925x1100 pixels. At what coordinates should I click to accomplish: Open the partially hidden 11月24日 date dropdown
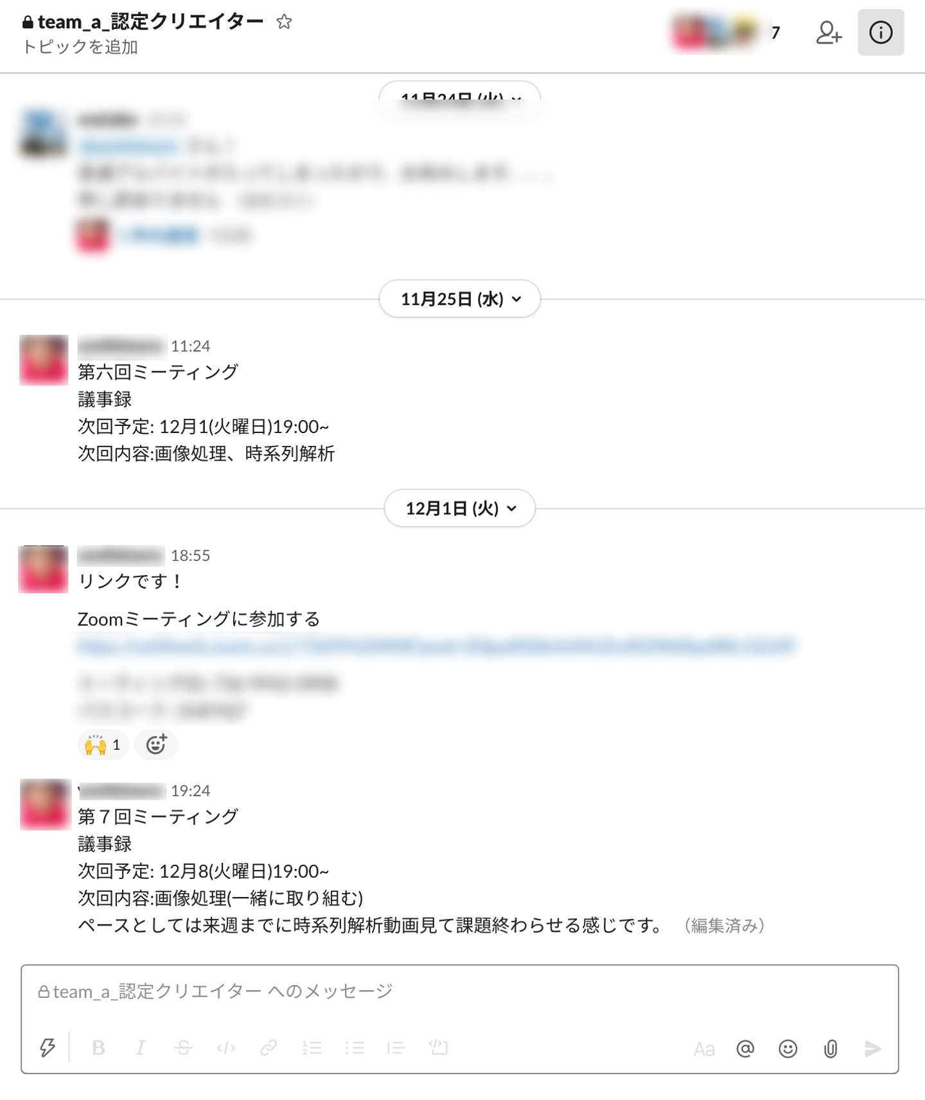tap(460, 93)
